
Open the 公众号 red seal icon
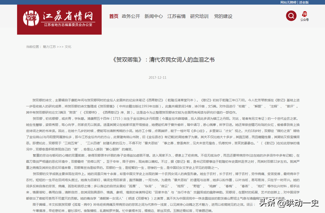(305, 14)
